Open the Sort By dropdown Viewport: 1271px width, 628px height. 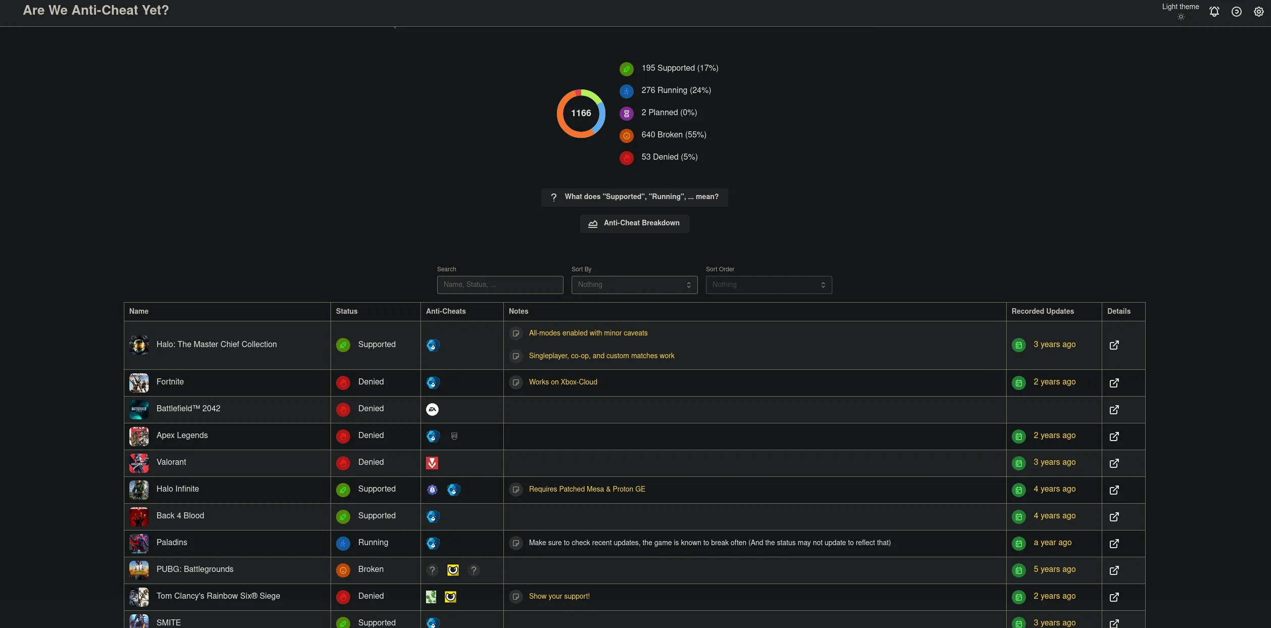[x=634, y=285]
